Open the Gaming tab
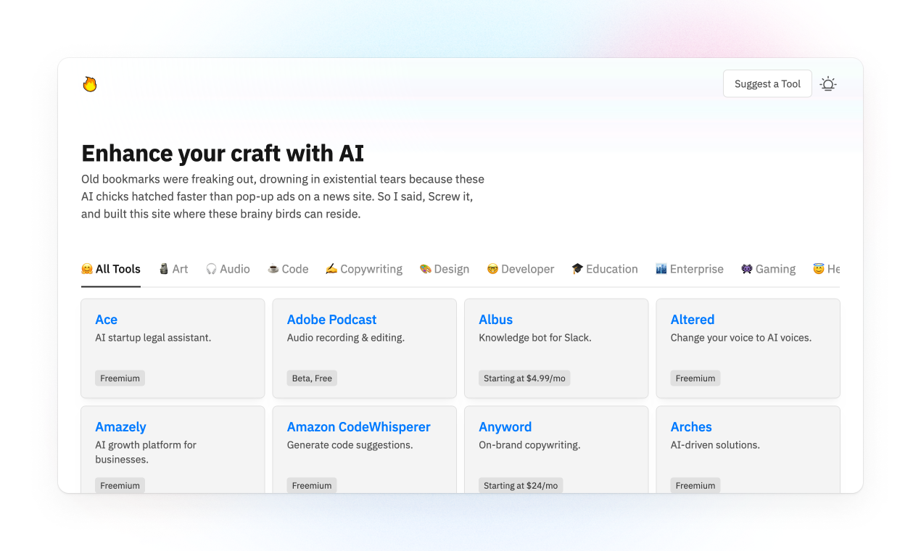Viewport: 921px width, 551px height. (x=769, y=269)
